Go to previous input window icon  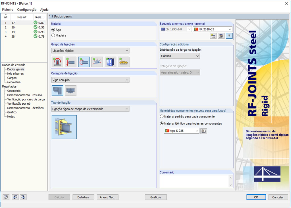click(15, 197)
